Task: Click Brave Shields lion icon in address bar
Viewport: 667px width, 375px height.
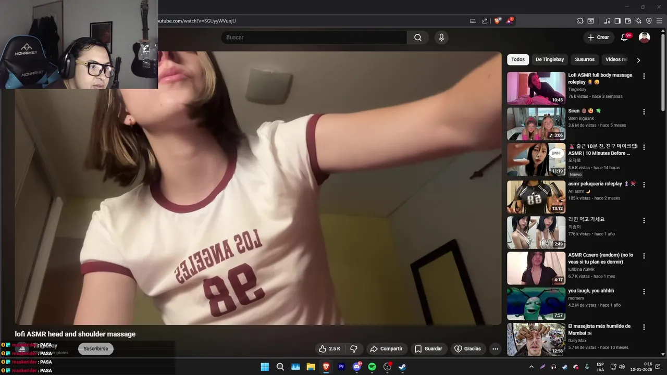Action: click(498, 21)
